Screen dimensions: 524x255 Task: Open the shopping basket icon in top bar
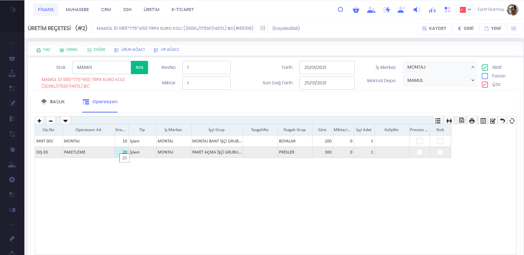[356, 10]
